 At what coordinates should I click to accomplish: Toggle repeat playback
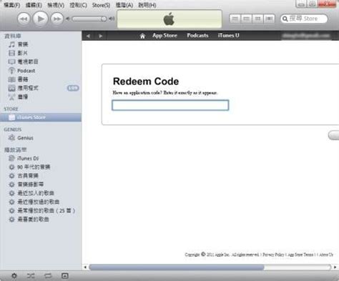[48, 276]
